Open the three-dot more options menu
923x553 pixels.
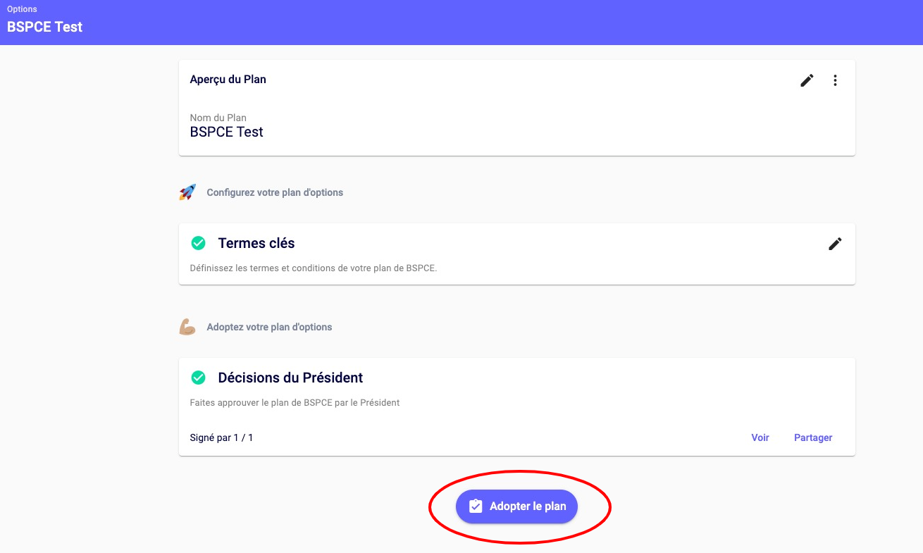tap(835, 80)
